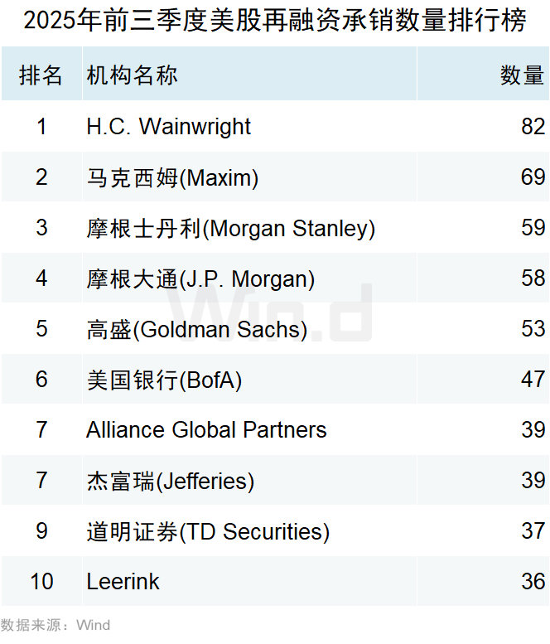Image resolution: width=550 pixels, height=644 pixels.
Task: Select the 杰富瑞(Jefferies) row name
Action: pyautogui.click(x=171, y=481)
